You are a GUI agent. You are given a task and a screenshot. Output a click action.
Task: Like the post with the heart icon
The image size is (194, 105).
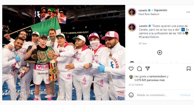[131, 69]
